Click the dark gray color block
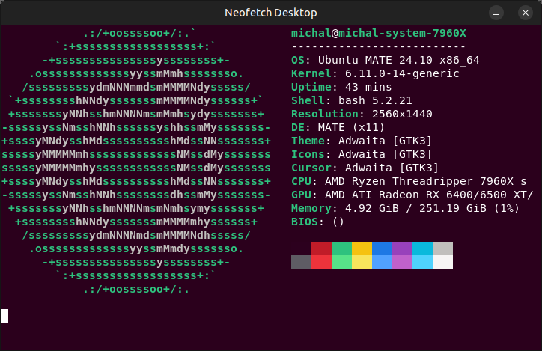Screen dimensions: 542x351 [301, 262]
